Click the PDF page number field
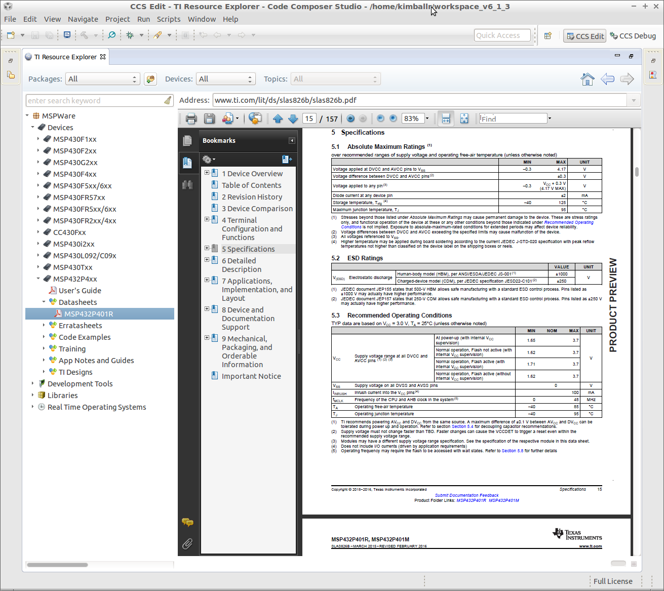The image size is (664, 591). 309,119
